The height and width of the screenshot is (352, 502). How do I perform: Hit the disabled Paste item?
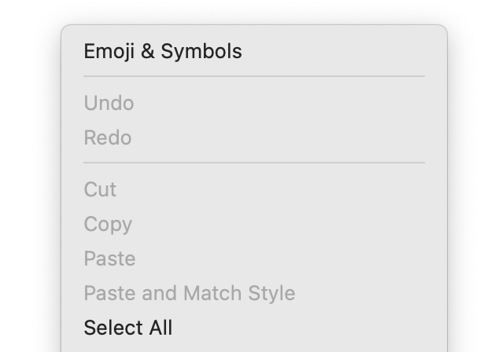pos(110,258)
